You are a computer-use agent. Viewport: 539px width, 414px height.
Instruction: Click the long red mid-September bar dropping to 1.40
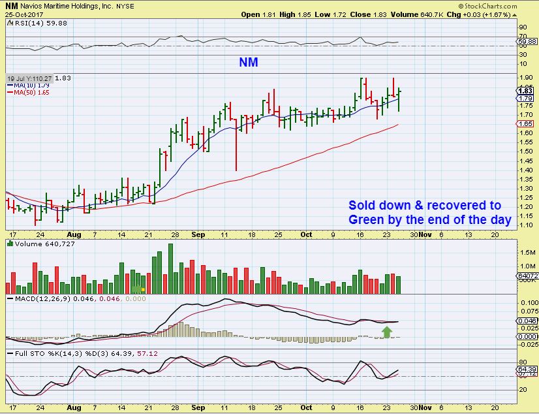pyautogui.click(x=236, y=144)
